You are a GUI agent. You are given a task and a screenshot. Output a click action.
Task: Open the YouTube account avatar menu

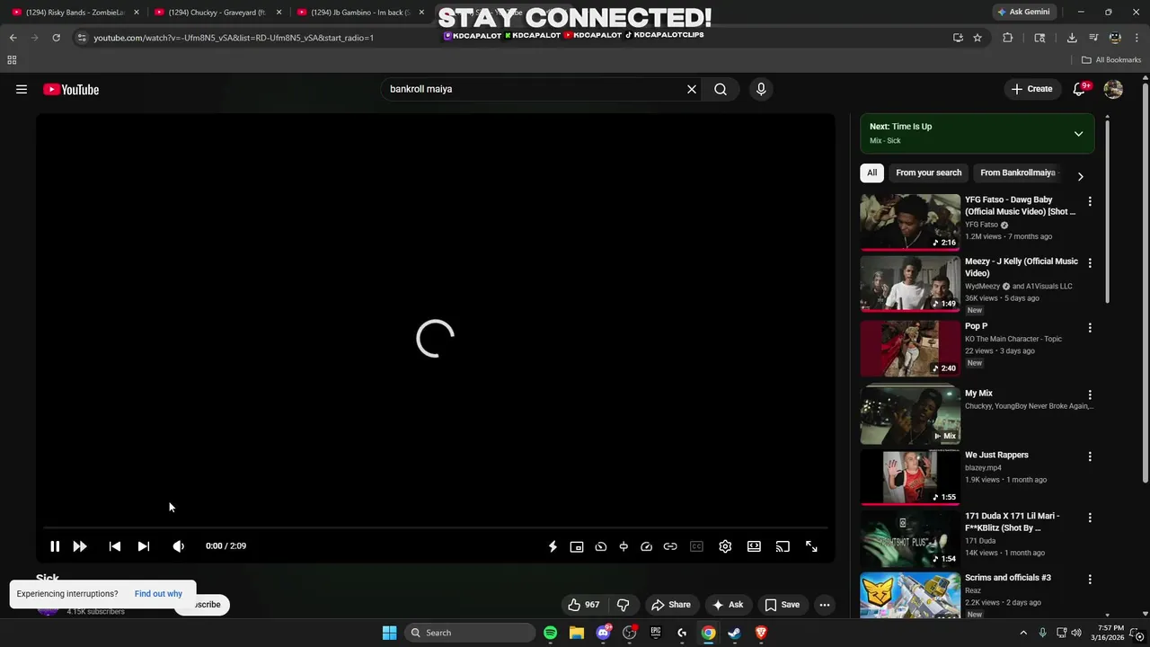1113,89
